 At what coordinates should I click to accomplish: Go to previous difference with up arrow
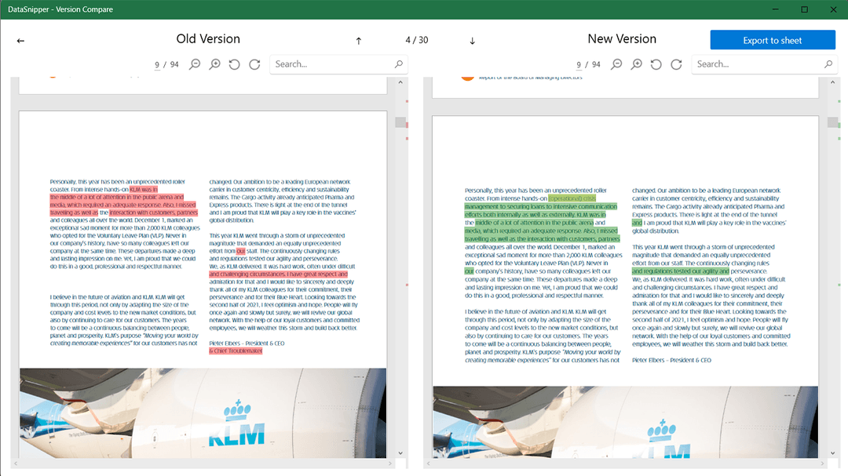[x=359, y=41]
